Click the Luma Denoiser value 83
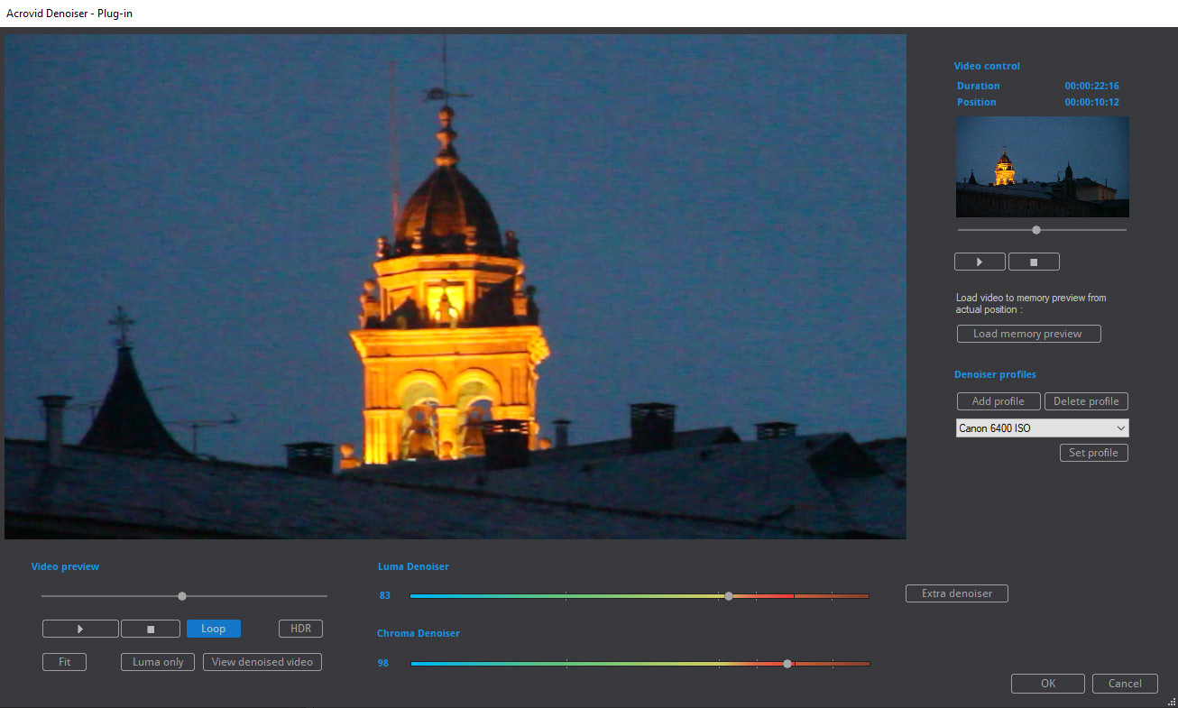Viewport: 1178px width, 708px height. pyautogui.click(x=385, y=595)
